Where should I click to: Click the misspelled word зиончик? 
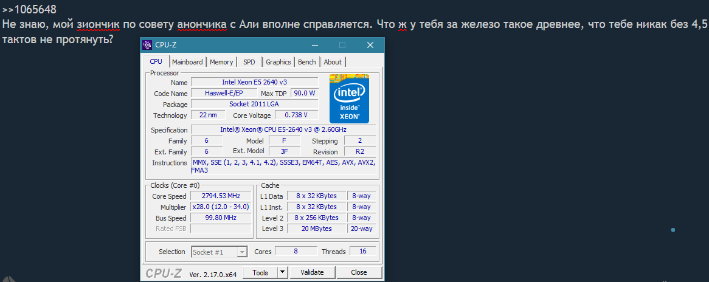98,24
